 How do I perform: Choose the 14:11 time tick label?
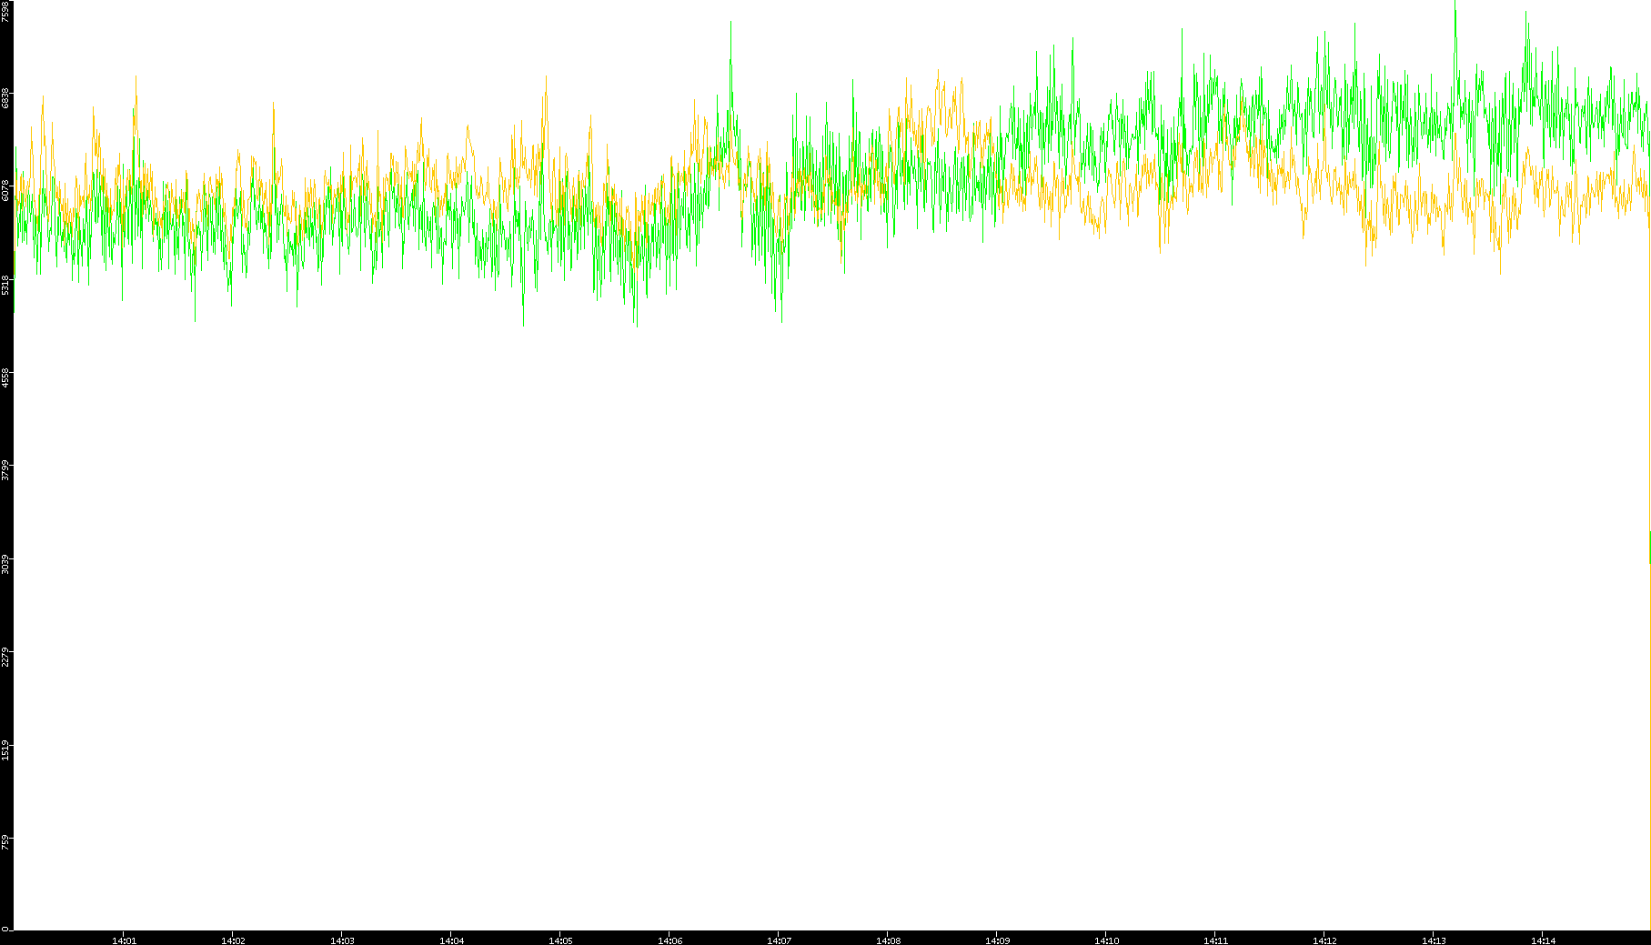[1215, 940]
